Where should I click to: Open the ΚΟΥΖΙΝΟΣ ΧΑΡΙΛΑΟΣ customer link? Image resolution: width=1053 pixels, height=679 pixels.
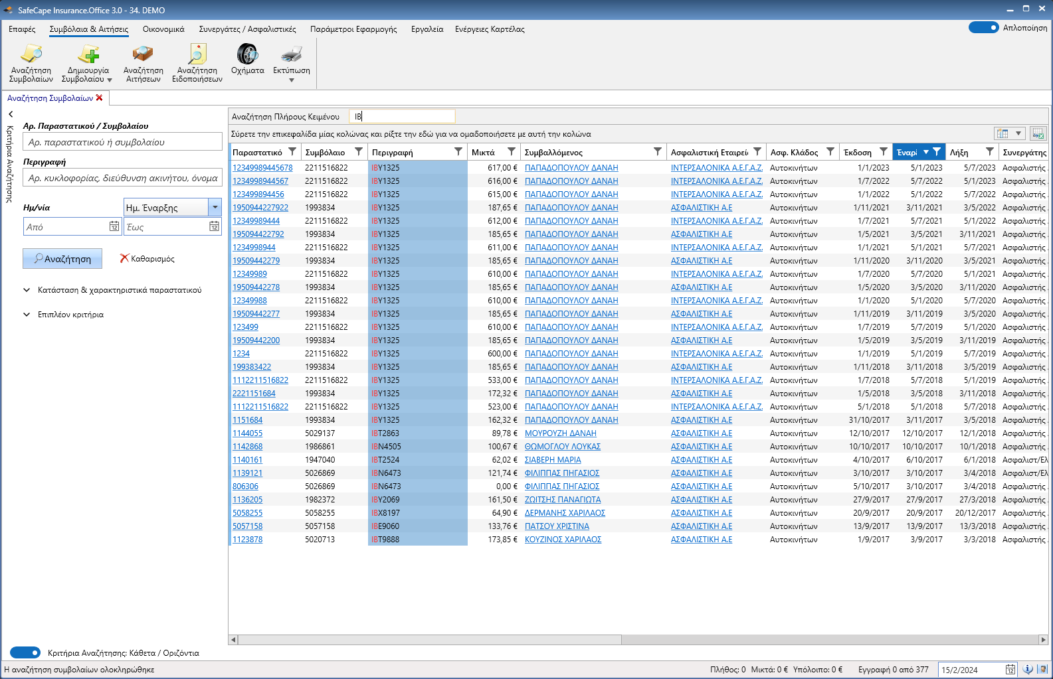tap(563, 540)
